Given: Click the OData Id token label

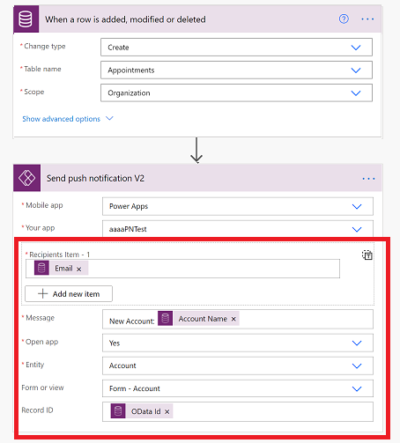Looking at the screenshot, I should point(146,411).
